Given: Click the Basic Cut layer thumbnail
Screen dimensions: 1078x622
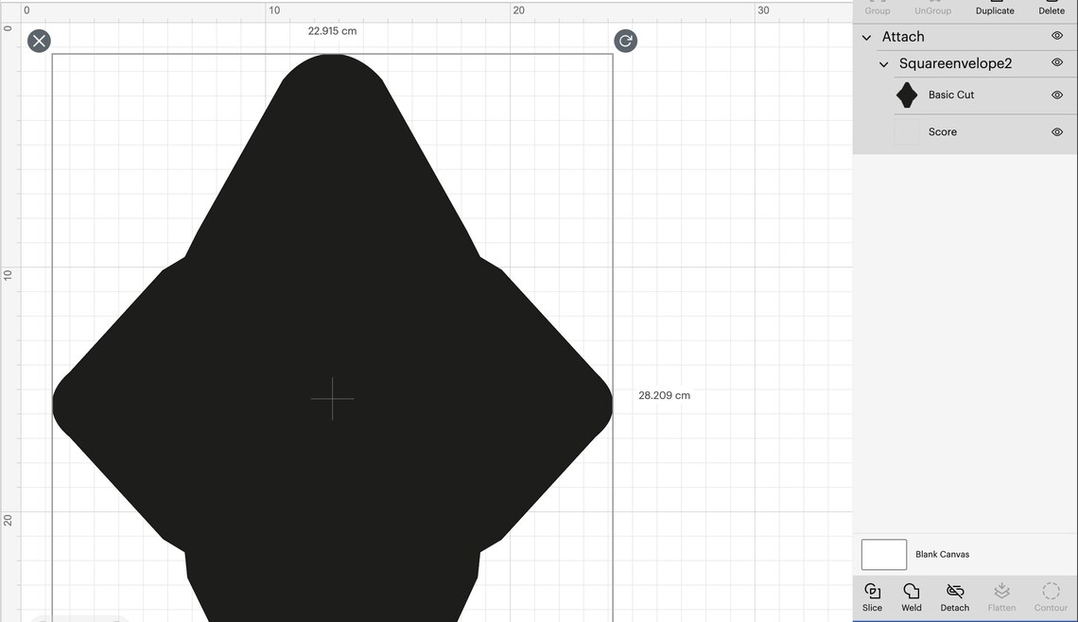Looking at the screenshot, I should tap(906, 95).
